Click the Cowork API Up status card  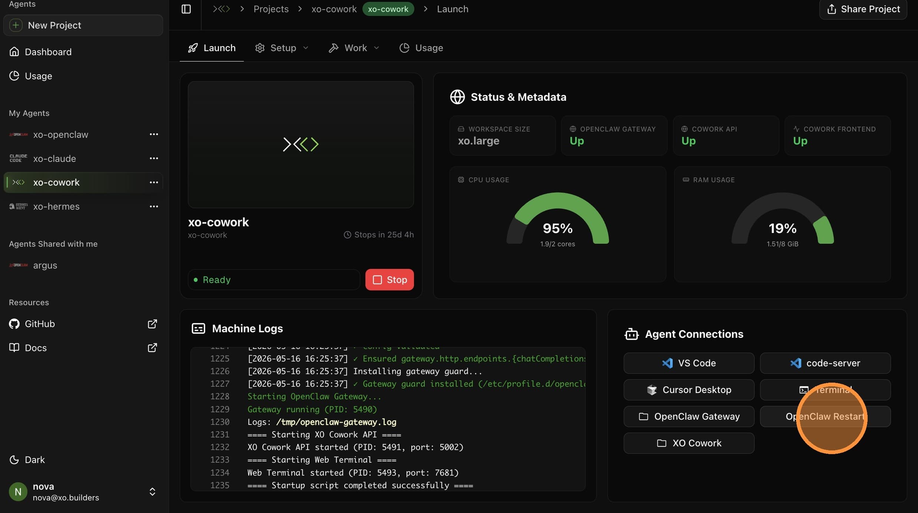click(726, 136)
